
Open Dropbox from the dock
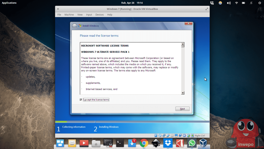[168, 143]
